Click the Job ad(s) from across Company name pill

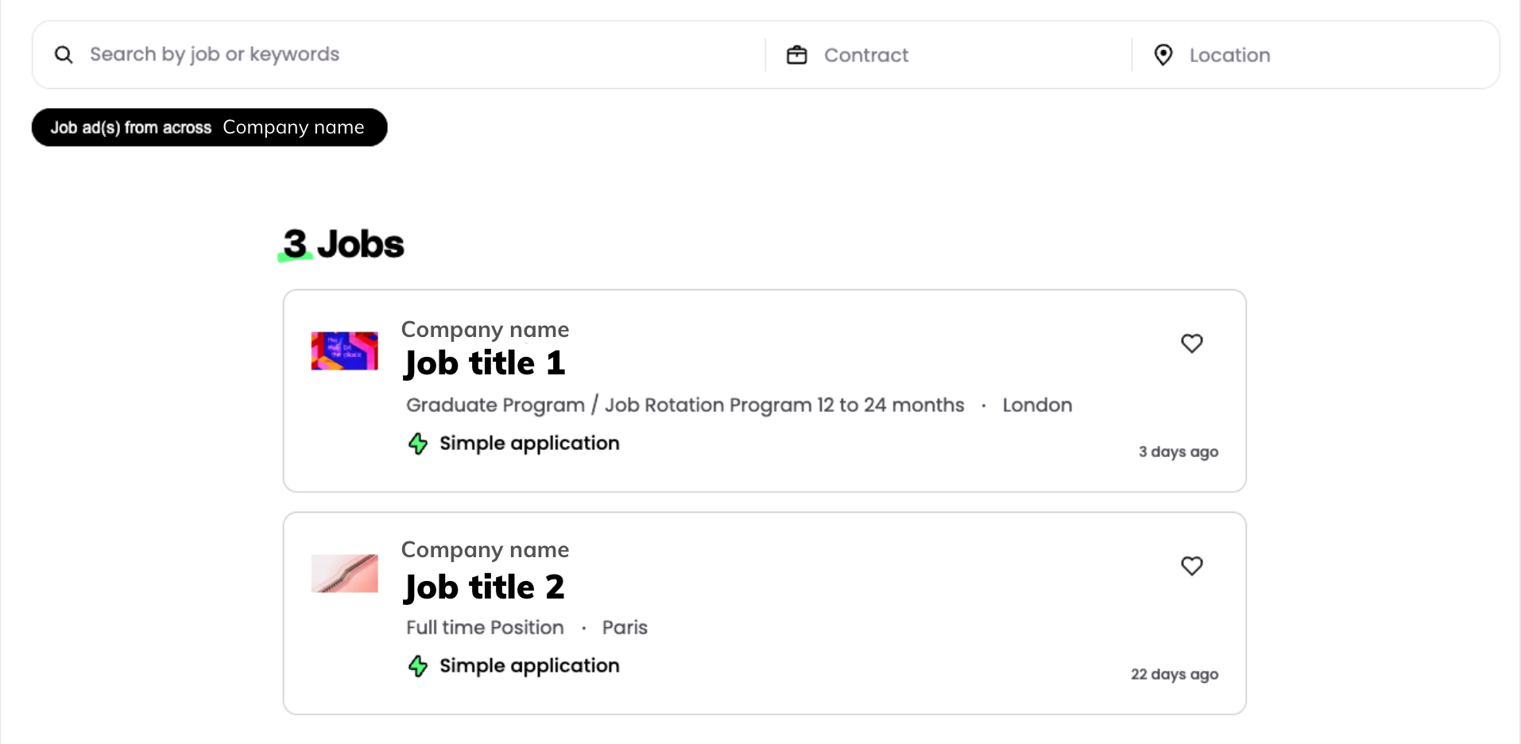pos(209,127)
